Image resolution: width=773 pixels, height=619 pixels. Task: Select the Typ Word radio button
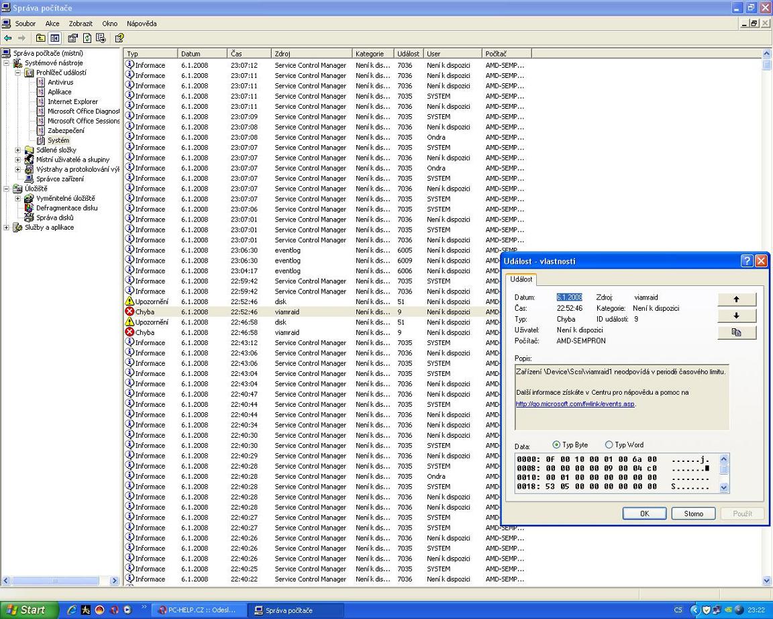pos(609,444)
